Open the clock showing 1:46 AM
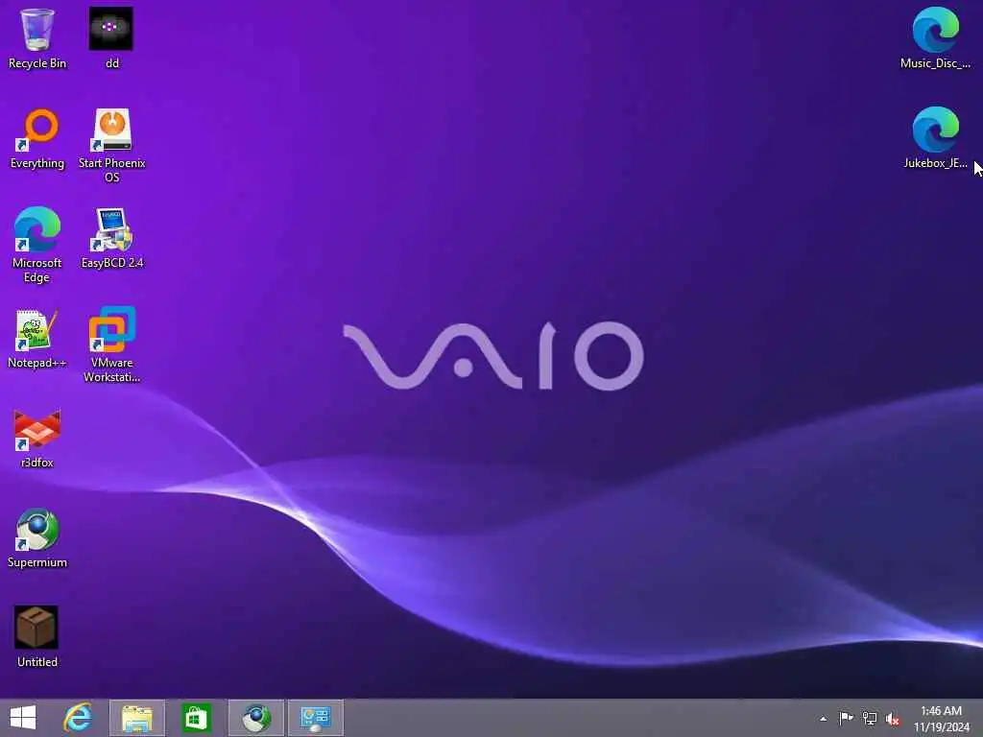The height and width of the screenshot is (737, 983). tap(942, 718)
